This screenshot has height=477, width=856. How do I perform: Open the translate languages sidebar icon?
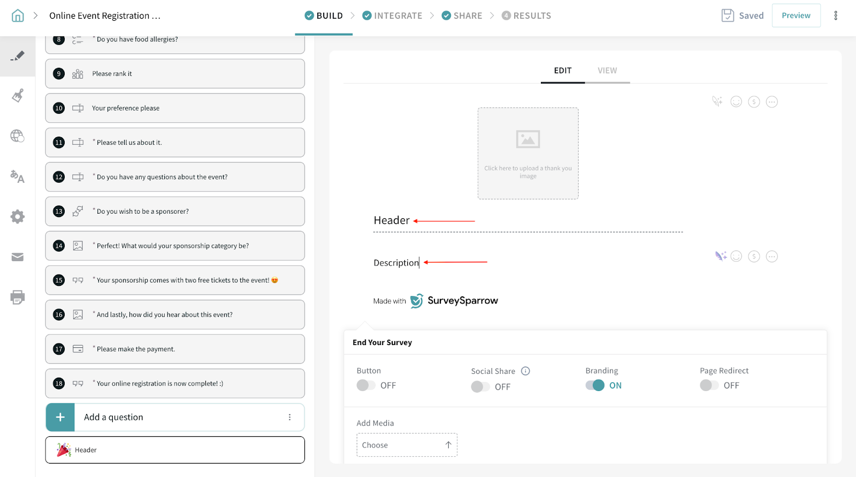pos(18,176)
